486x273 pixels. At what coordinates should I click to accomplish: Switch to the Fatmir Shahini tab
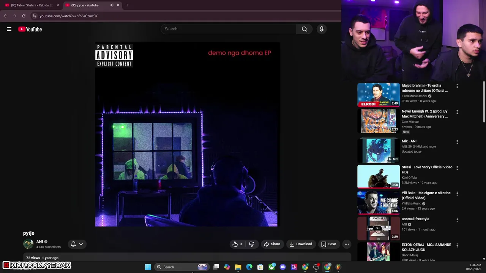click(x=32, y=5)
